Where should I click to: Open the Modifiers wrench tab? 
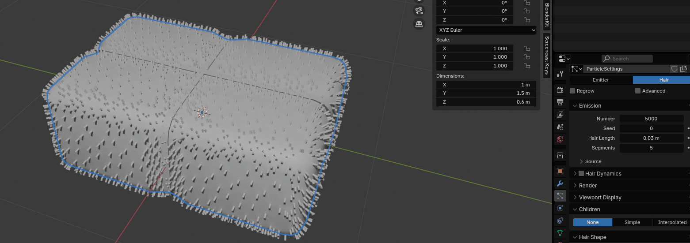pyautogui.click(x=560, y=183)
